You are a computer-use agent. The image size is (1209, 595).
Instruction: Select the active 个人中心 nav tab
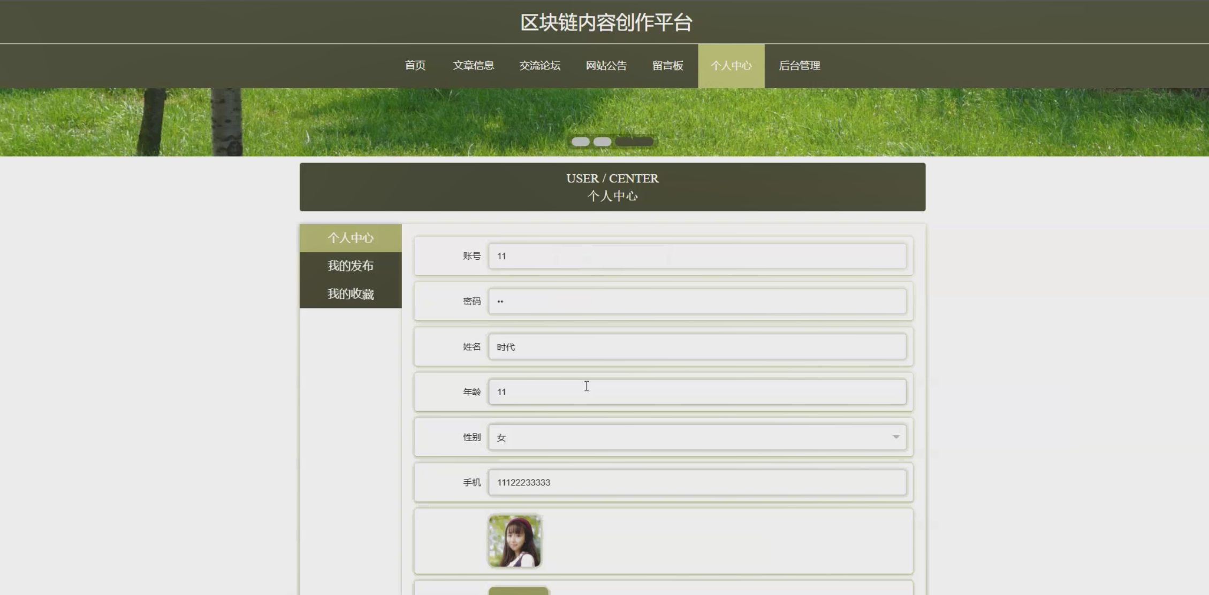(731, 66)
